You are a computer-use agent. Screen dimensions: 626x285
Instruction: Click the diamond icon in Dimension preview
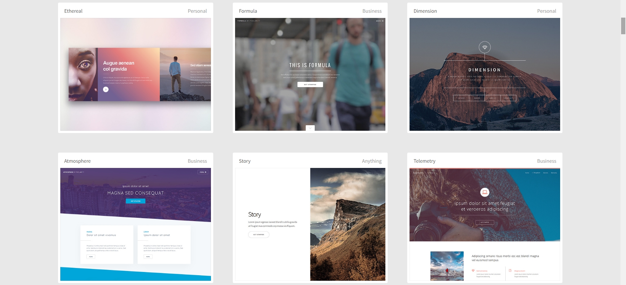(484, 47)
